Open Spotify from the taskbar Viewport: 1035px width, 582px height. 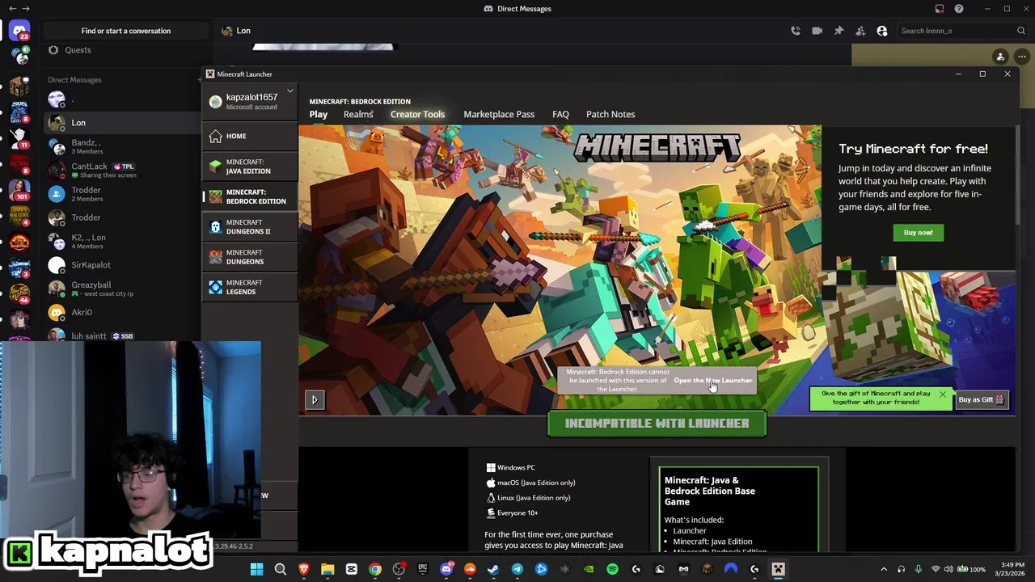[612, 569]
